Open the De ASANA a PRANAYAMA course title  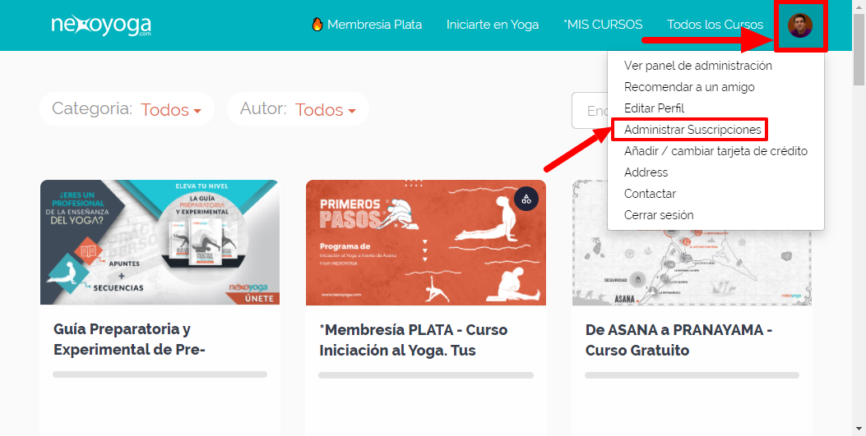678,340
